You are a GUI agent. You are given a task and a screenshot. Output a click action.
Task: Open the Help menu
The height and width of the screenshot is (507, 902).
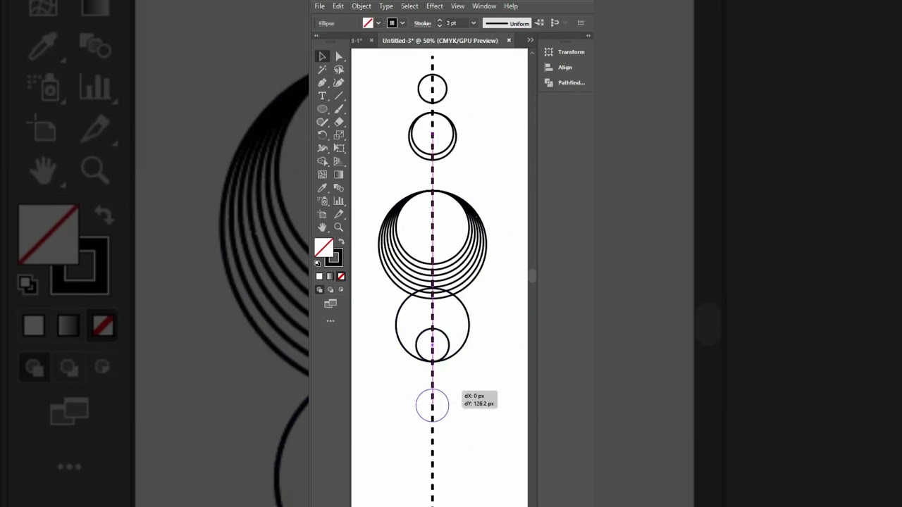tap(511, 6)
